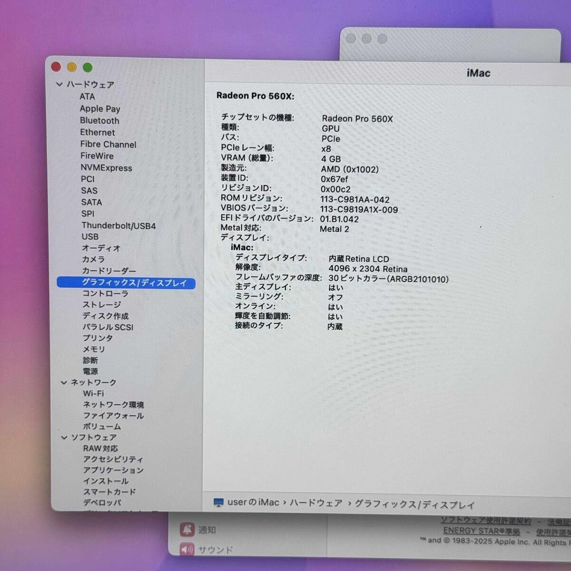Click the iMac display subheading
The image size is (571, 571).
pos(242,247)
